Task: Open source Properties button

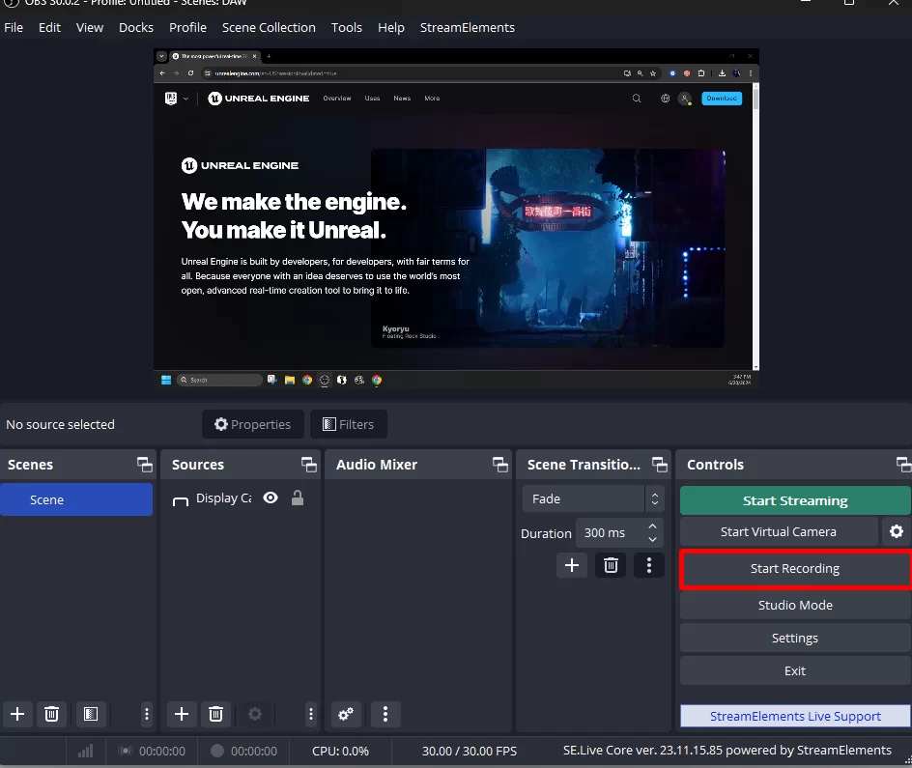Action: click(x=253, y=424)
